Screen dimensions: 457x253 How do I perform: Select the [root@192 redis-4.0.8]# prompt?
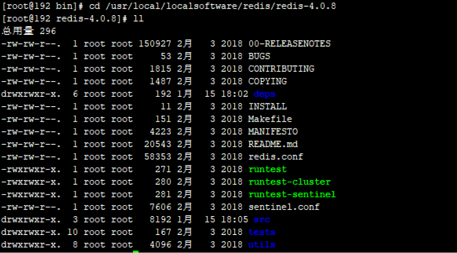(x=64, y=18)
